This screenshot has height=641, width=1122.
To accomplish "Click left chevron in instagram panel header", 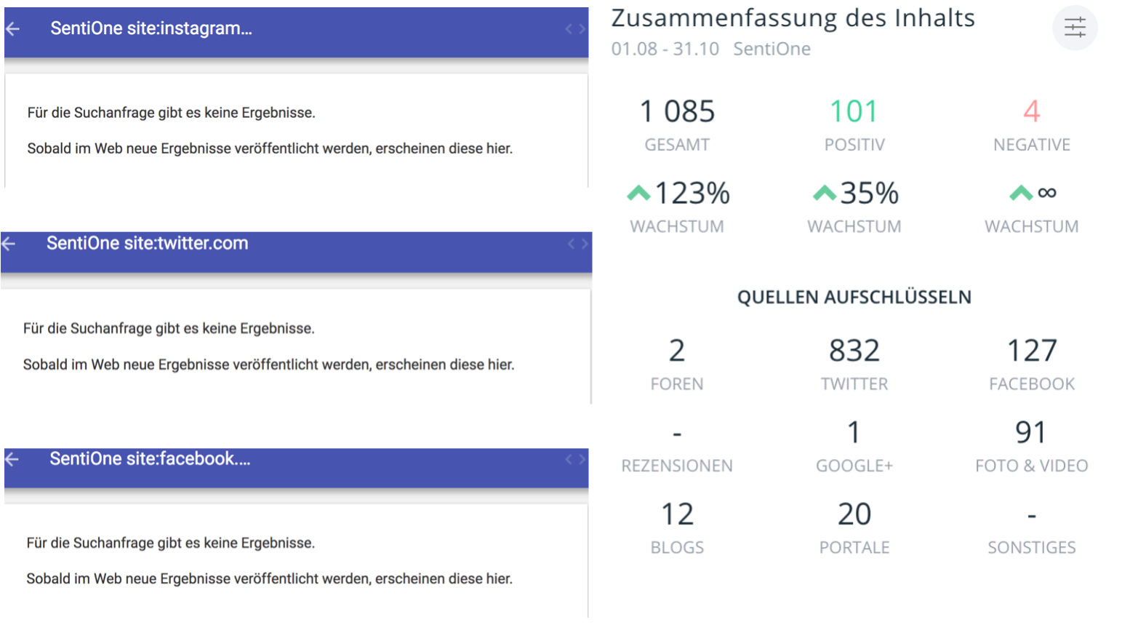I will coord(569,29).
